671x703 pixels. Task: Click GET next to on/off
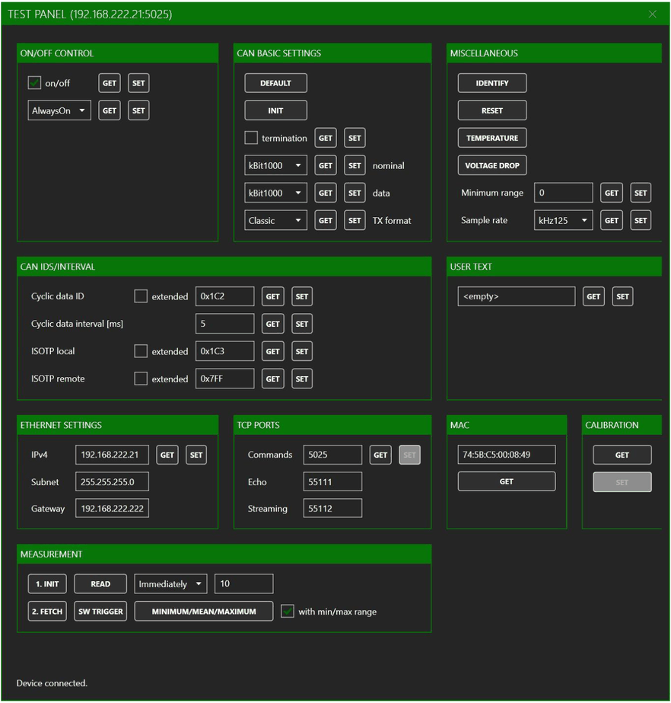coord(110,83)
